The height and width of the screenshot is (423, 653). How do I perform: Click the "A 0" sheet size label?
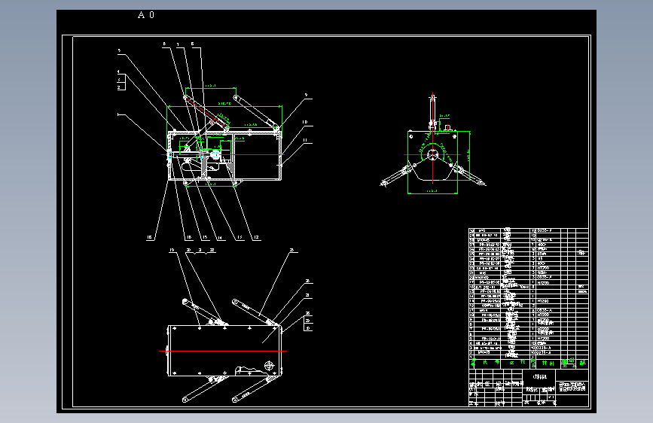[x=146, y=15]
